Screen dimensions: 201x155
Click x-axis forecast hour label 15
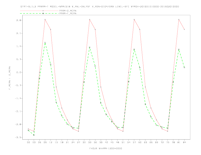tap(56, 142)
